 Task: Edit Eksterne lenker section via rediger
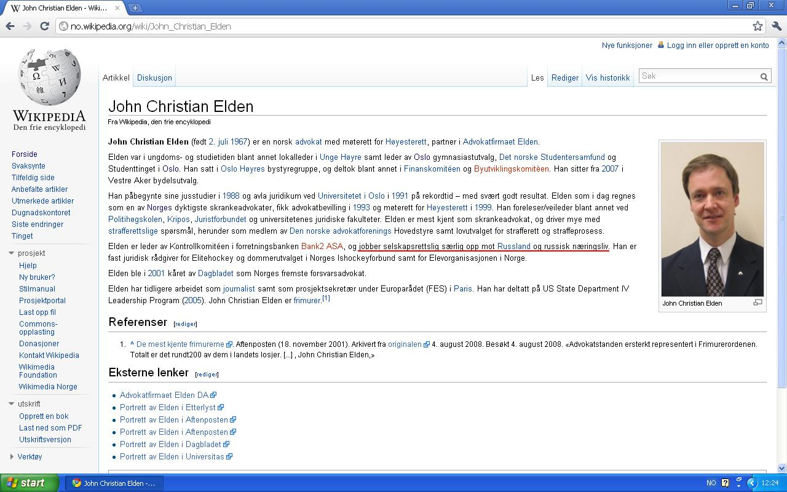click(x=207, y=374)
